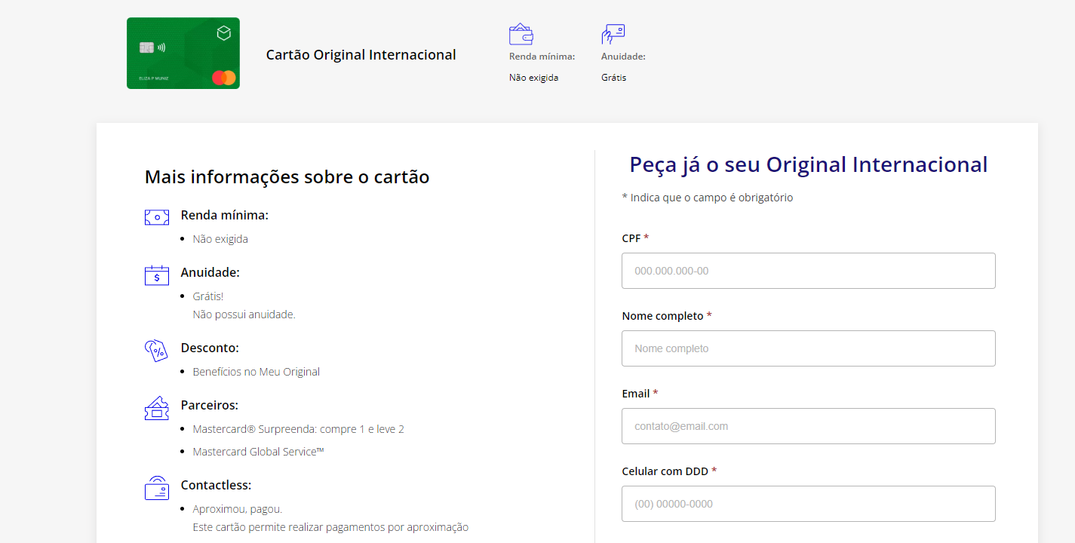Click the Mastercard Global Service item

pos(258,452)
